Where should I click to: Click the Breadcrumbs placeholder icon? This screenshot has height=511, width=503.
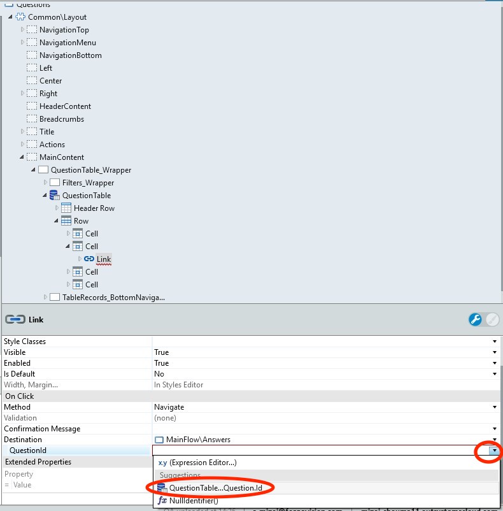pyautogui.click(x=32, y=119)
